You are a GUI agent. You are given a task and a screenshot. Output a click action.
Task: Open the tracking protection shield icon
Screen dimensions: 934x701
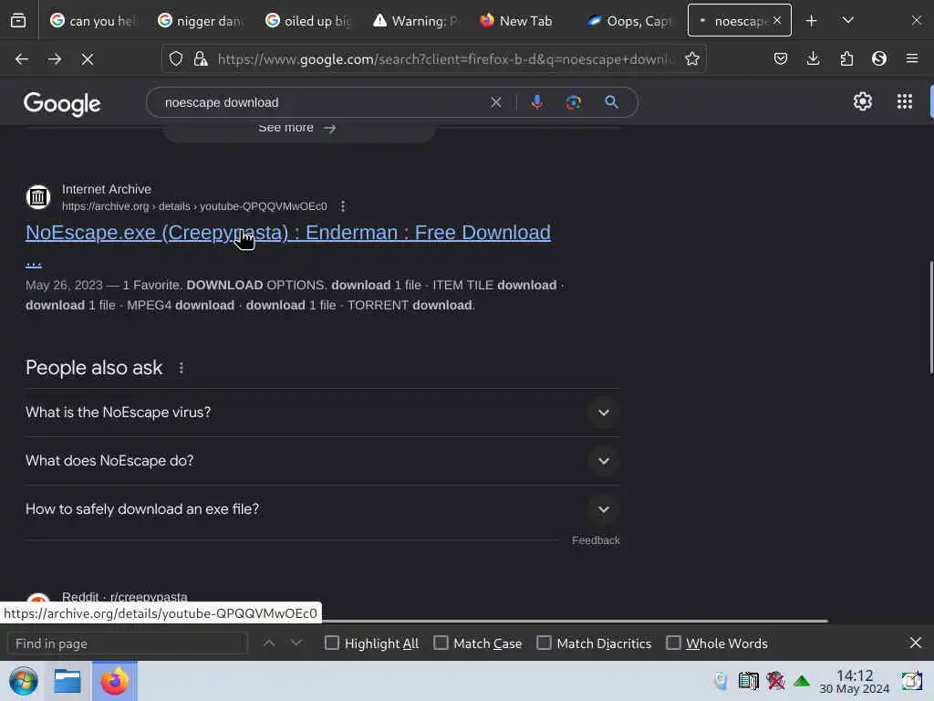pos(176,58)
